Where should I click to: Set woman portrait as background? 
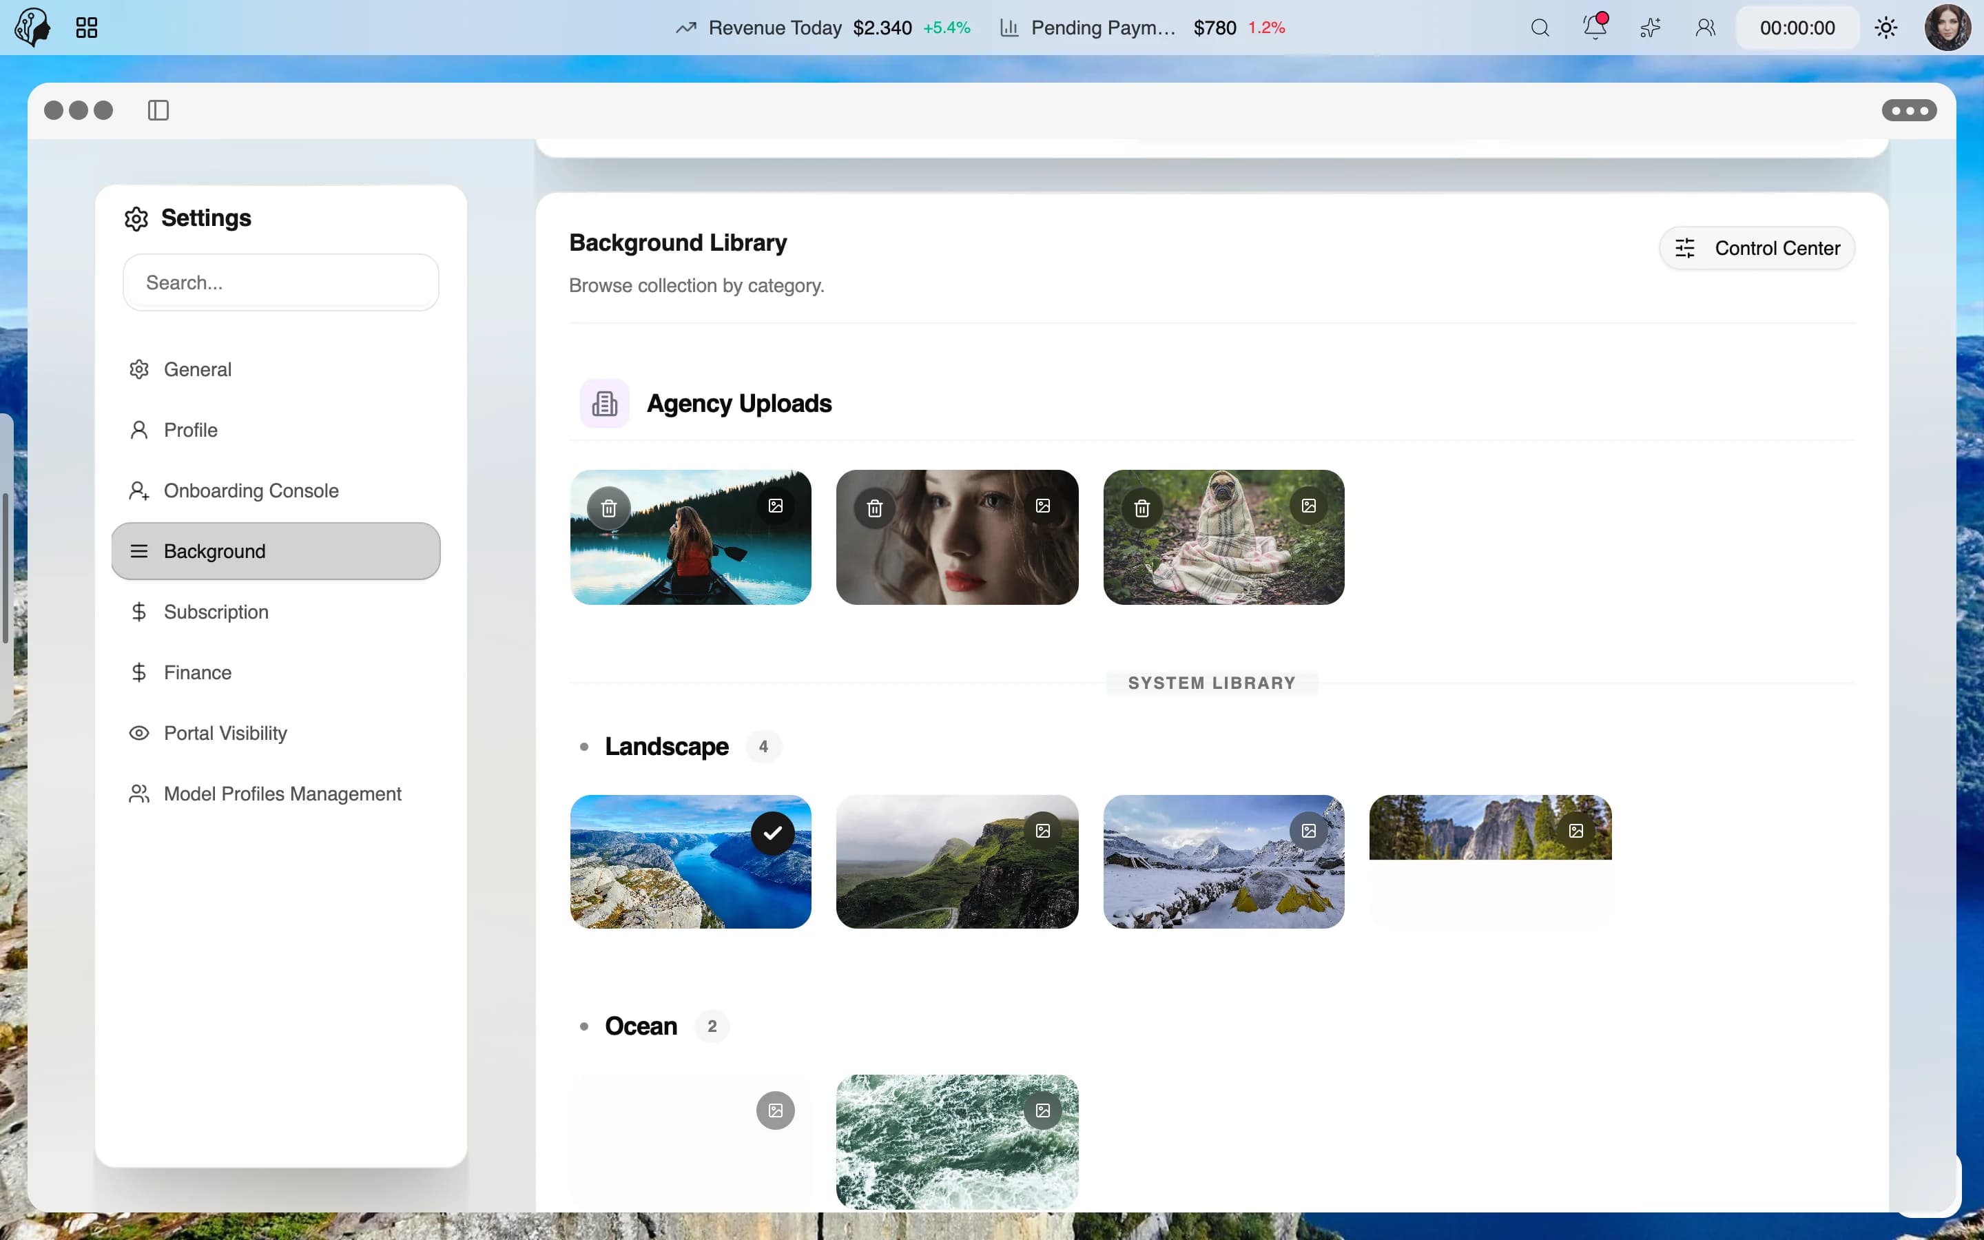click(1043, 506)
